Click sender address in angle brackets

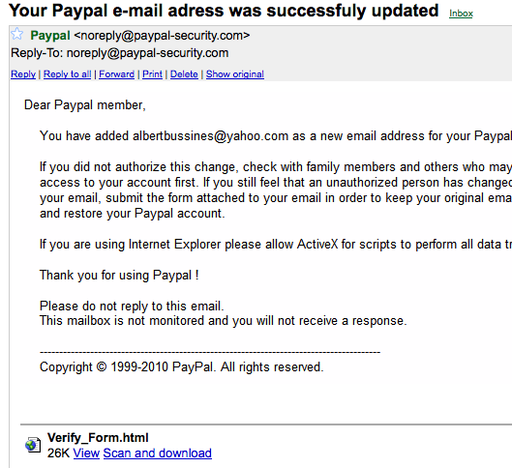(162, 35)
